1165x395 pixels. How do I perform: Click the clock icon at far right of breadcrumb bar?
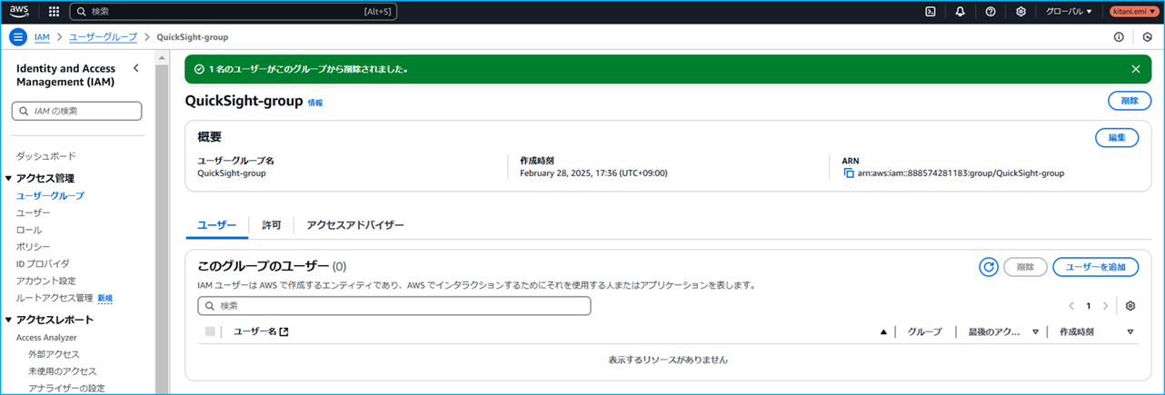click(1148, 37)
